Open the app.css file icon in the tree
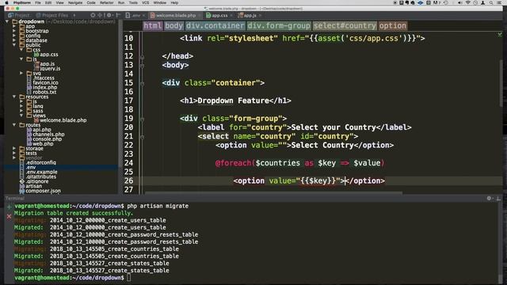Image resolution: width=507 pixels, height=285 pixels. click(36, 55)
